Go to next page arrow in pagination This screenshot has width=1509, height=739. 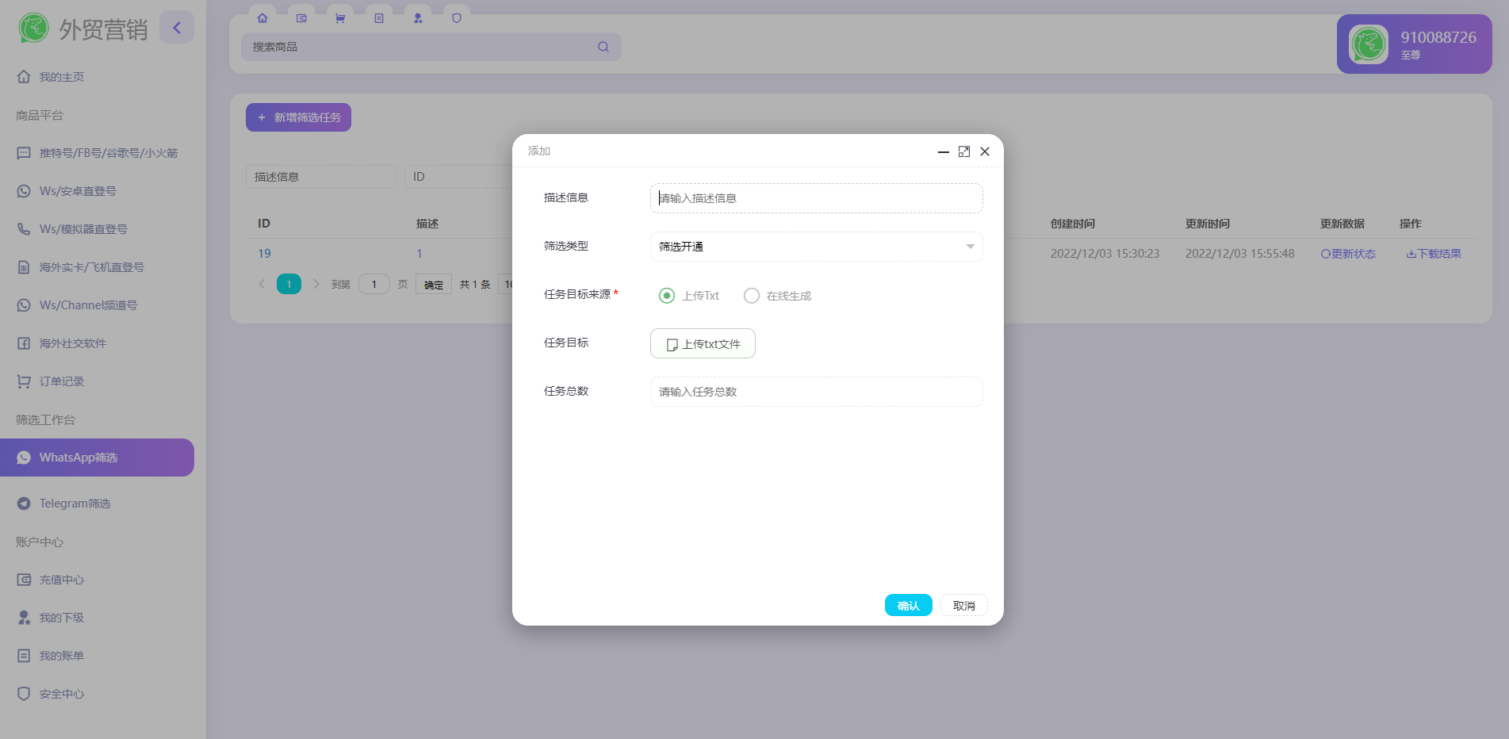[x=316, y=284]
